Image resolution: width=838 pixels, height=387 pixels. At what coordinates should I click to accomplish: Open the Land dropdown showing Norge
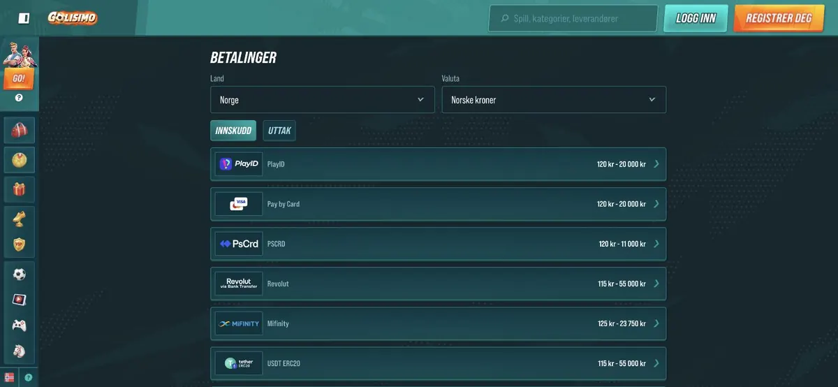[x=323, y=100]
